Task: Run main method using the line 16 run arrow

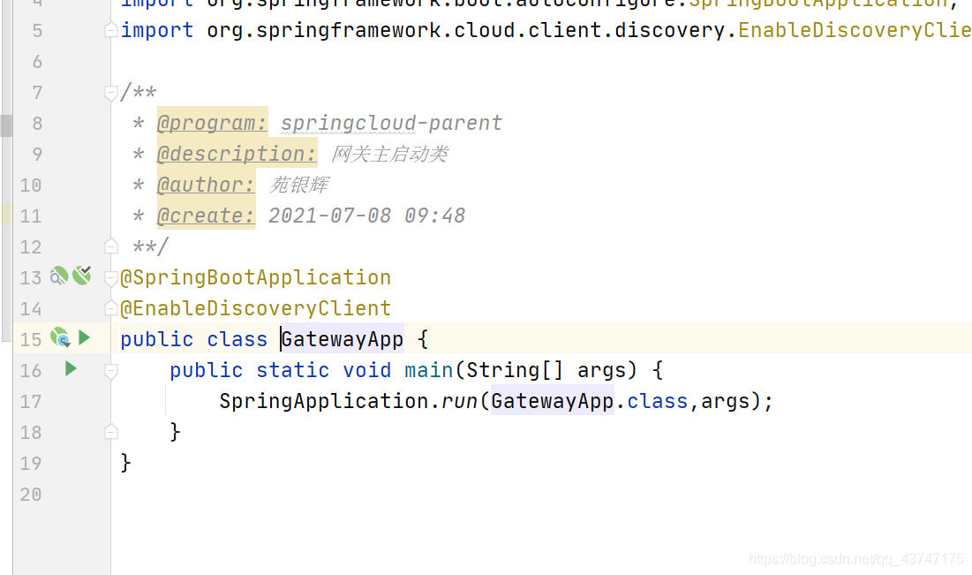Action: 72,368
